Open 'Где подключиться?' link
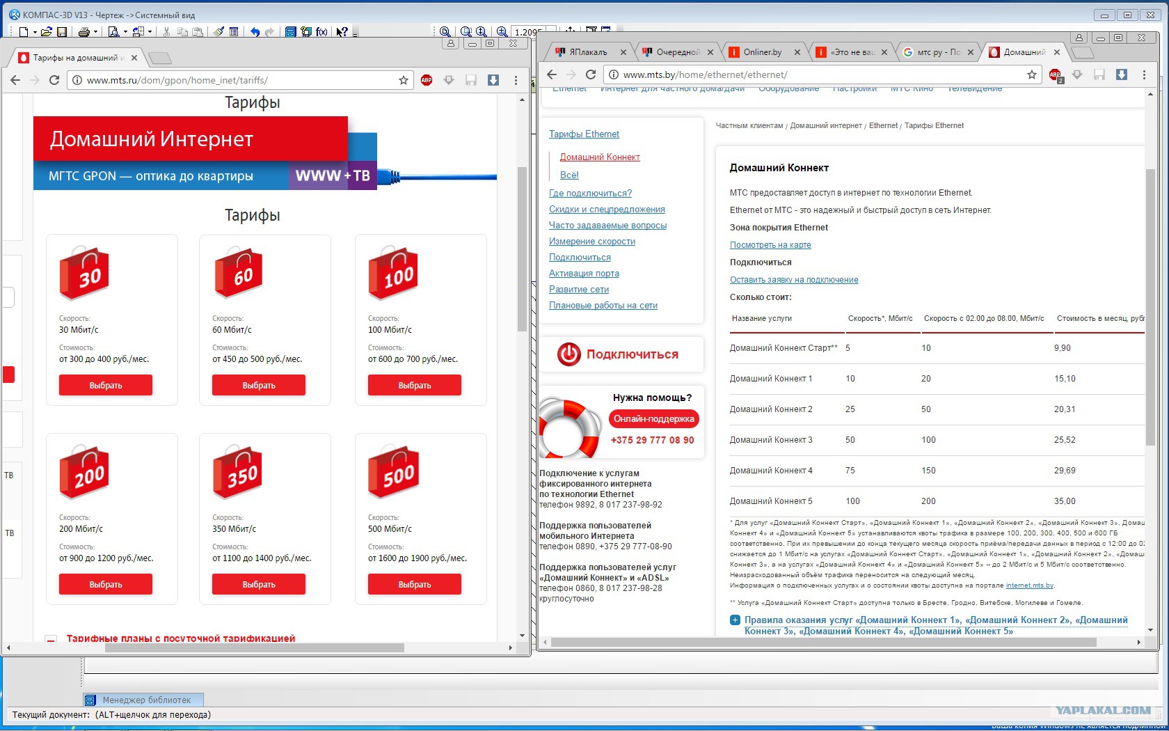This screenshot has height=731, width=1169. click(x=590, y=193)
